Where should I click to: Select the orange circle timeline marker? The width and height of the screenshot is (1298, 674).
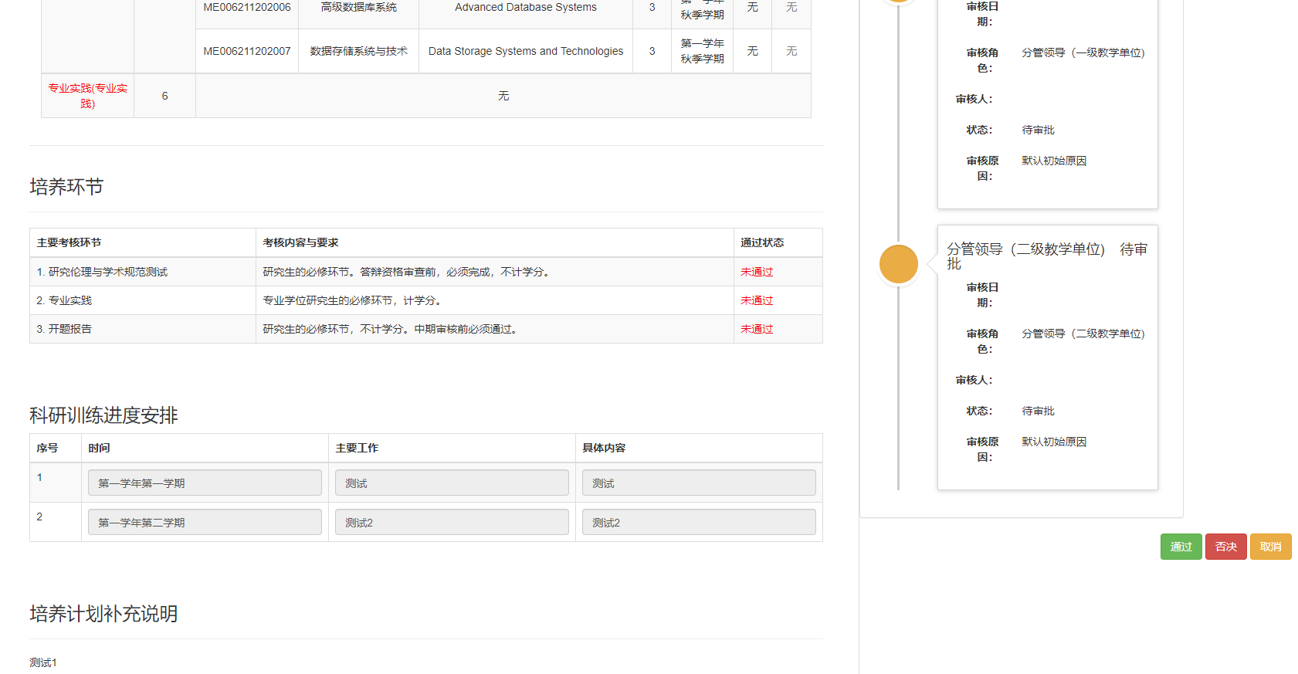tap(898, 264)
